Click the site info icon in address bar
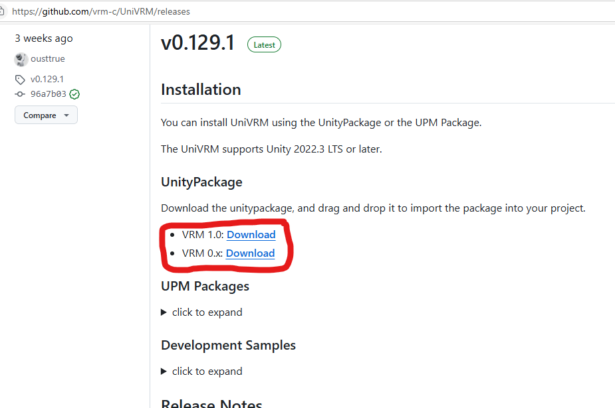 pyautogui.click(x=1, y=11)
